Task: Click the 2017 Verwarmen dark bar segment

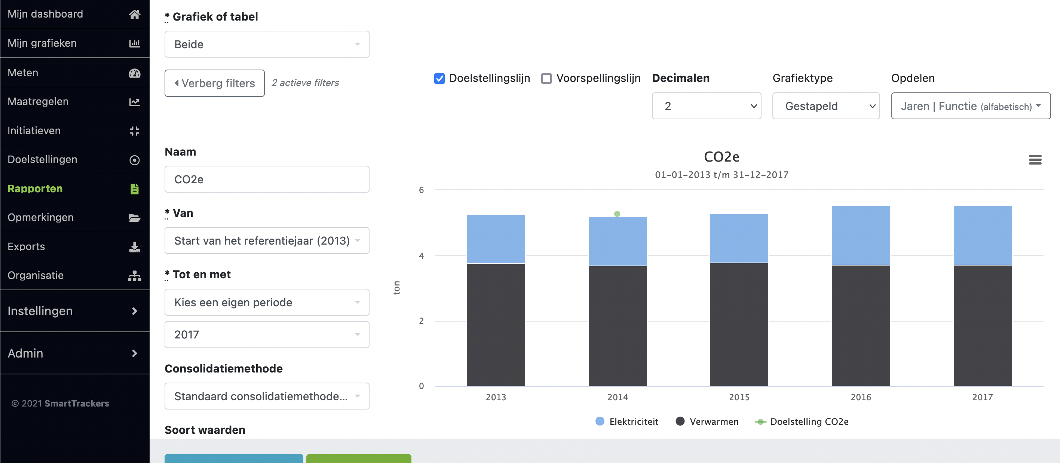Action: (x=982, y=325)
